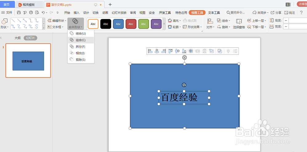
Task: Open the Group (组合) ribbon dropdown
Action: 224,21
